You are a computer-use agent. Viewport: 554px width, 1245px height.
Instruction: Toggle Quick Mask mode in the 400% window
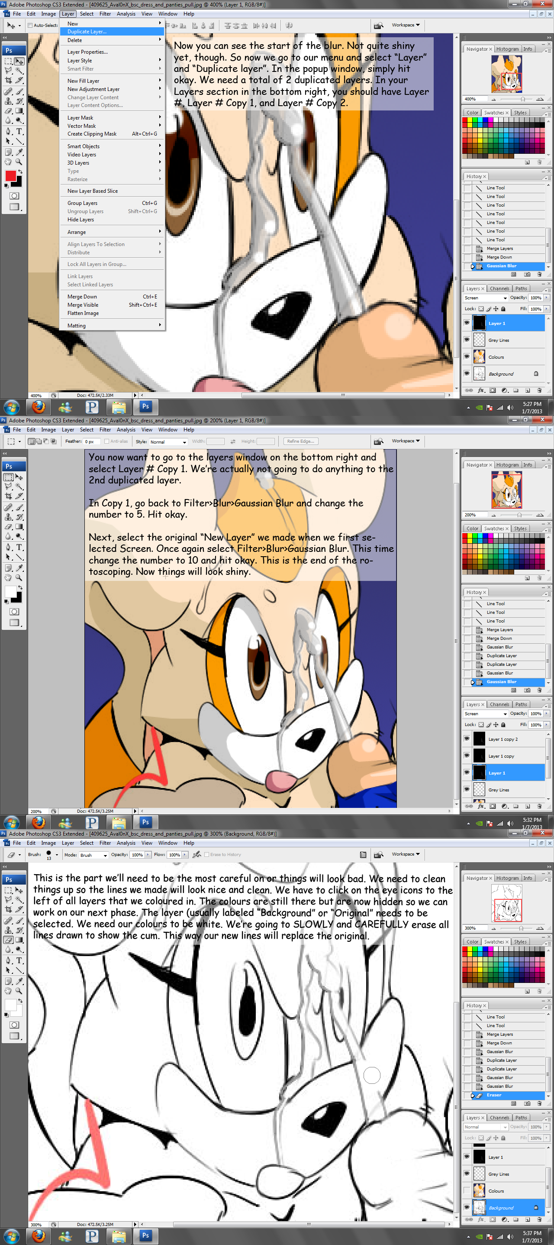(x=14, y=196)
